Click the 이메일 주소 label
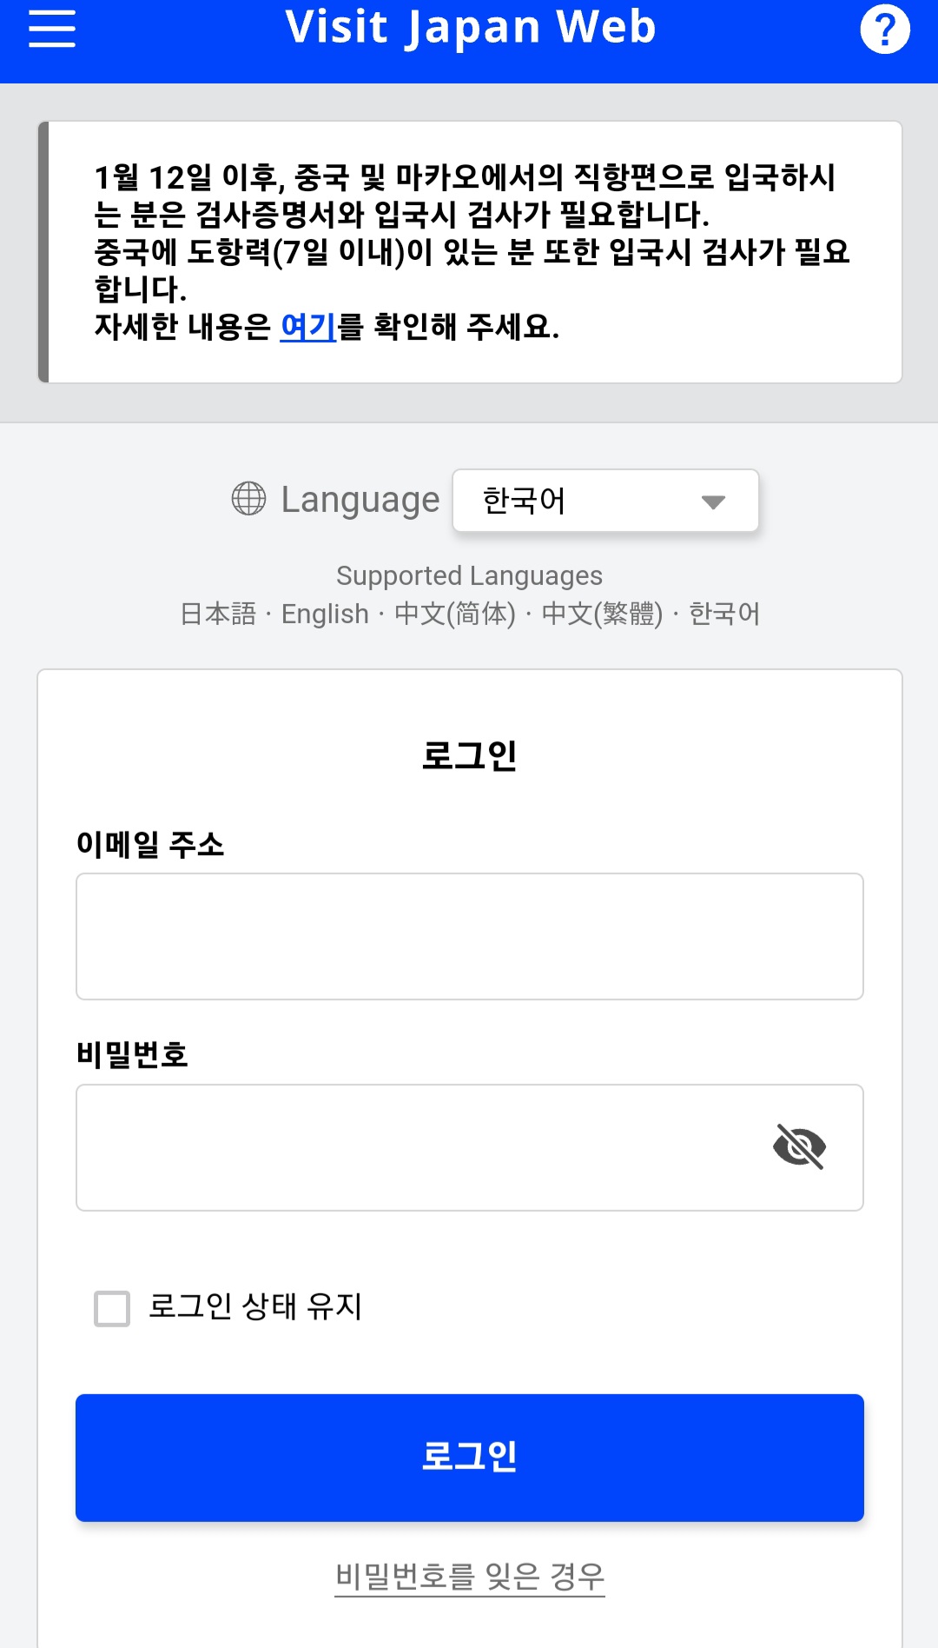The image size is (938, 1648). [150, 844]
